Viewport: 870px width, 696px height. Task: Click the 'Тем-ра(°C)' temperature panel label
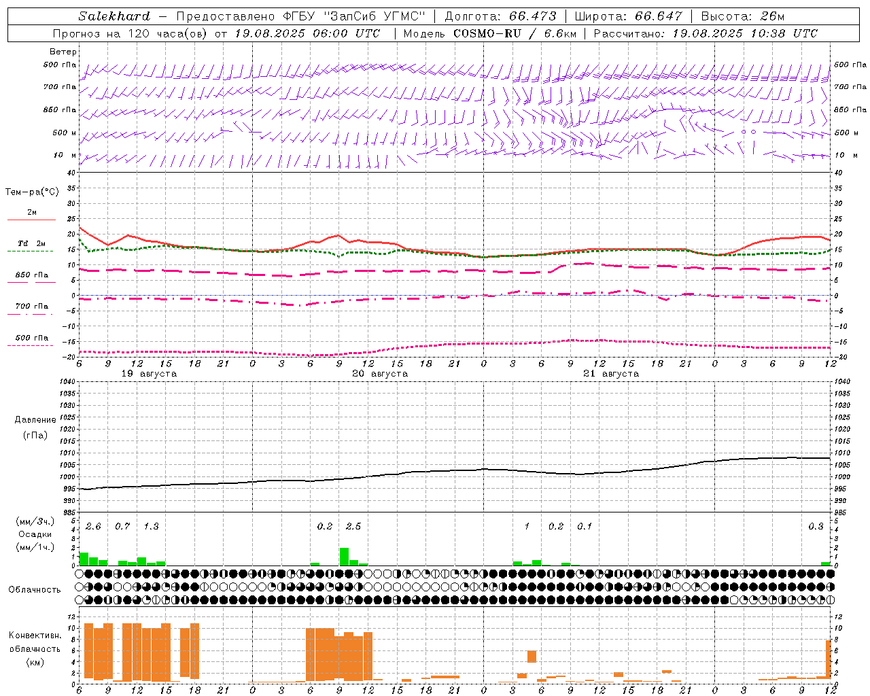[x=32, y=192]
